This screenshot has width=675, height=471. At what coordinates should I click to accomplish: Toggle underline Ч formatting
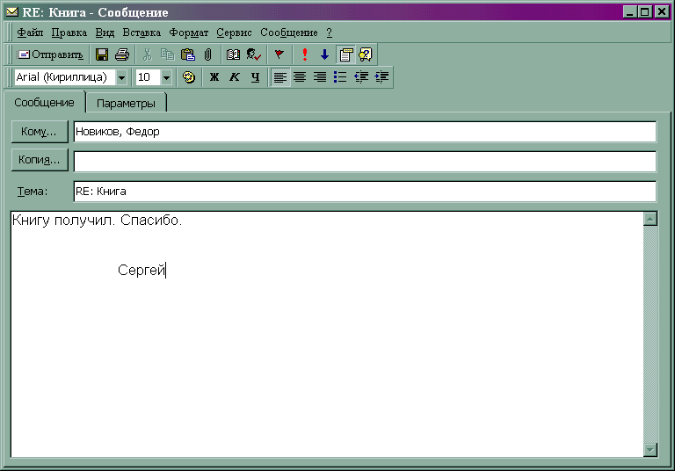point(255,77)
